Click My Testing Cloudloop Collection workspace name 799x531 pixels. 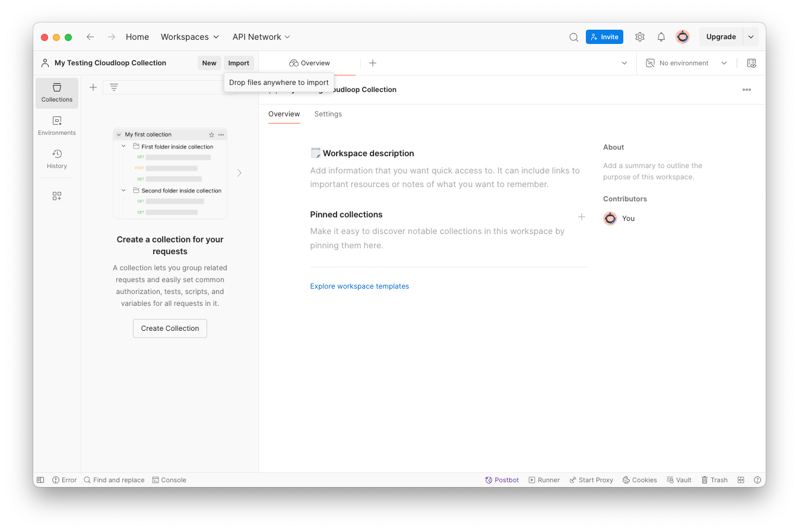pos(110,63)
